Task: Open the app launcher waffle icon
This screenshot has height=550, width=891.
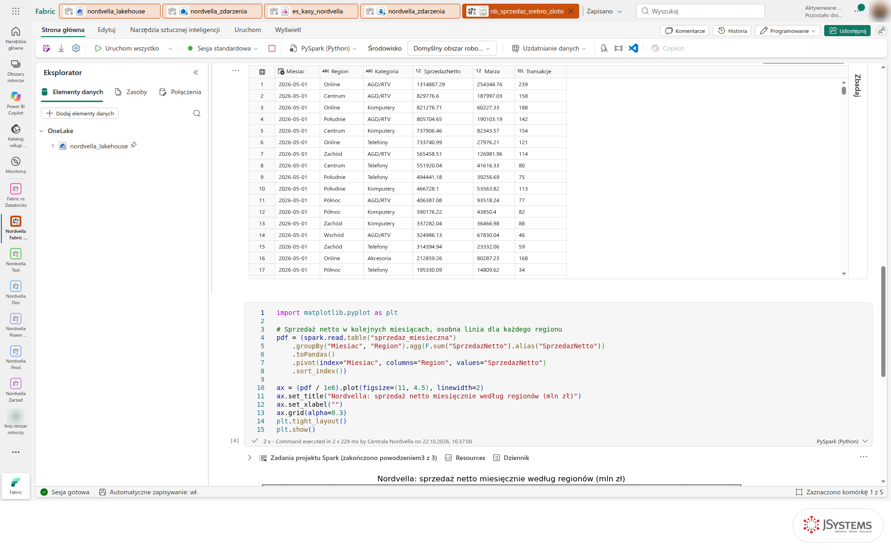Action: (16, 11)
